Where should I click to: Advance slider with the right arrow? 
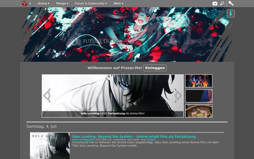178,95
